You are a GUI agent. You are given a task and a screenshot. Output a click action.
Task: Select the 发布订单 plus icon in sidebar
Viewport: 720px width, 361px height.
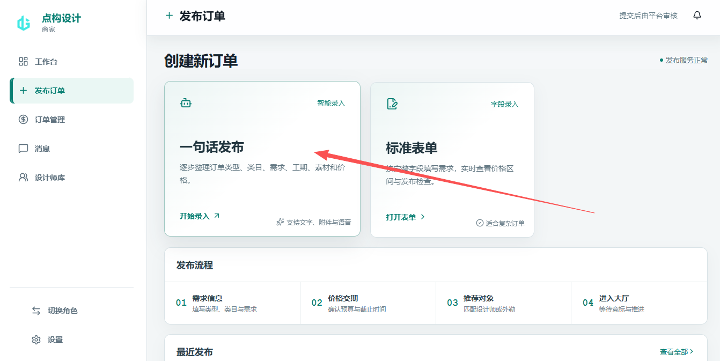[23, 91]
